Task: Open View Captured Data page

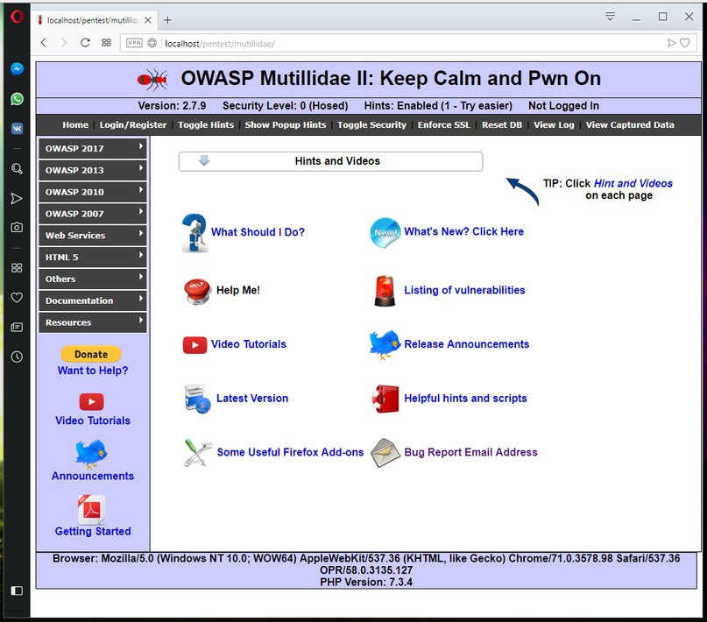Action: pyautogui.click(x=630, y=125)
